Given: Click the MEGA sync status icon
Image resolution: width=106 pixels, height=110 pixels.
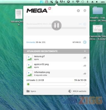Looking at the screenshot, I should tap(50, 8).
